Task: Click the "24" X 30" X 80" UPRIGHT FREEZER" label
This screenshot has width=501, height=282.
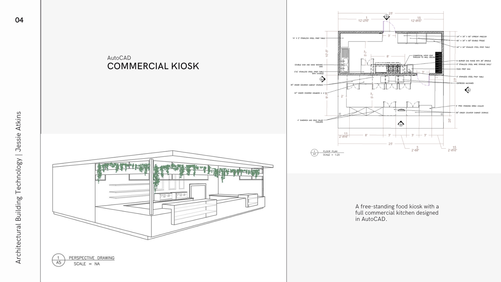Action: (x=472, y=37)
